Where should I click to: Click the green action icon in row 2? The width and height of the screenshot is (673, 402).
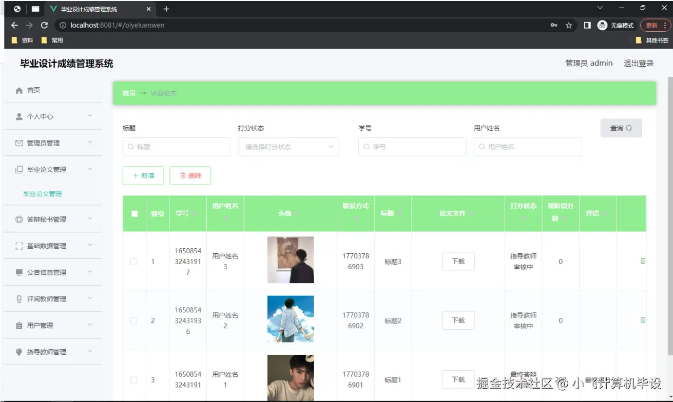[x=643, y=320]
